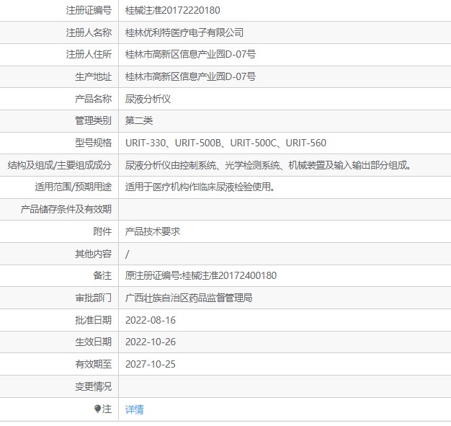Click the 注册证编号 label
This screenshot has height=426, width=451.
click(x=89, y=10)
